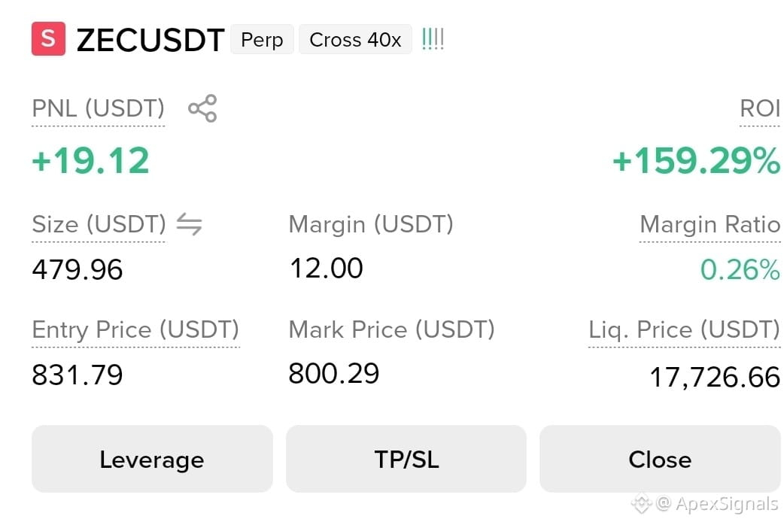
Task: Tap the 0.26% margin ratio value
Action: click(740, 269)
